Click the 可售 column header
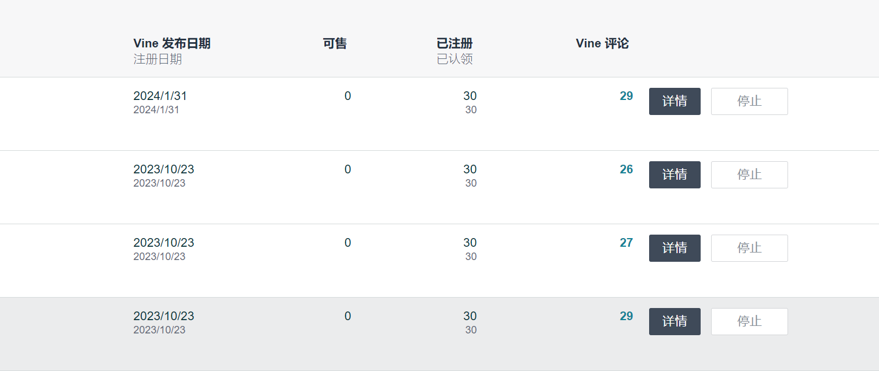Image resolution: width=879 pixels, height=371 pixels. (x=335, y=43)
